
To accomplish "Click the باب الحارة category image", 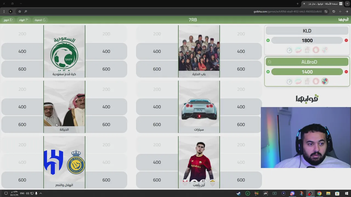I will pos(199,51).
